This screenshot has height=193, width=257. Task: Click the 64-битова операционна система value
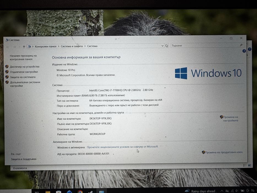click(x=126, y=100)
